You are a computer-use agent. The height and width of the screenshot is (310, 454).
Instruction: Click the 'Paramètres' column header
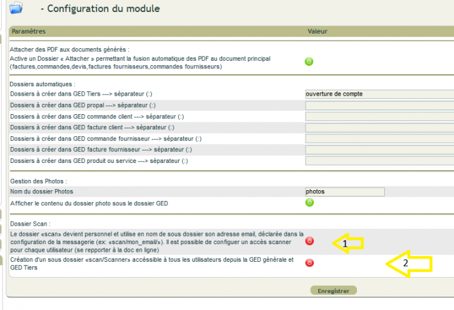pos(29,31)
